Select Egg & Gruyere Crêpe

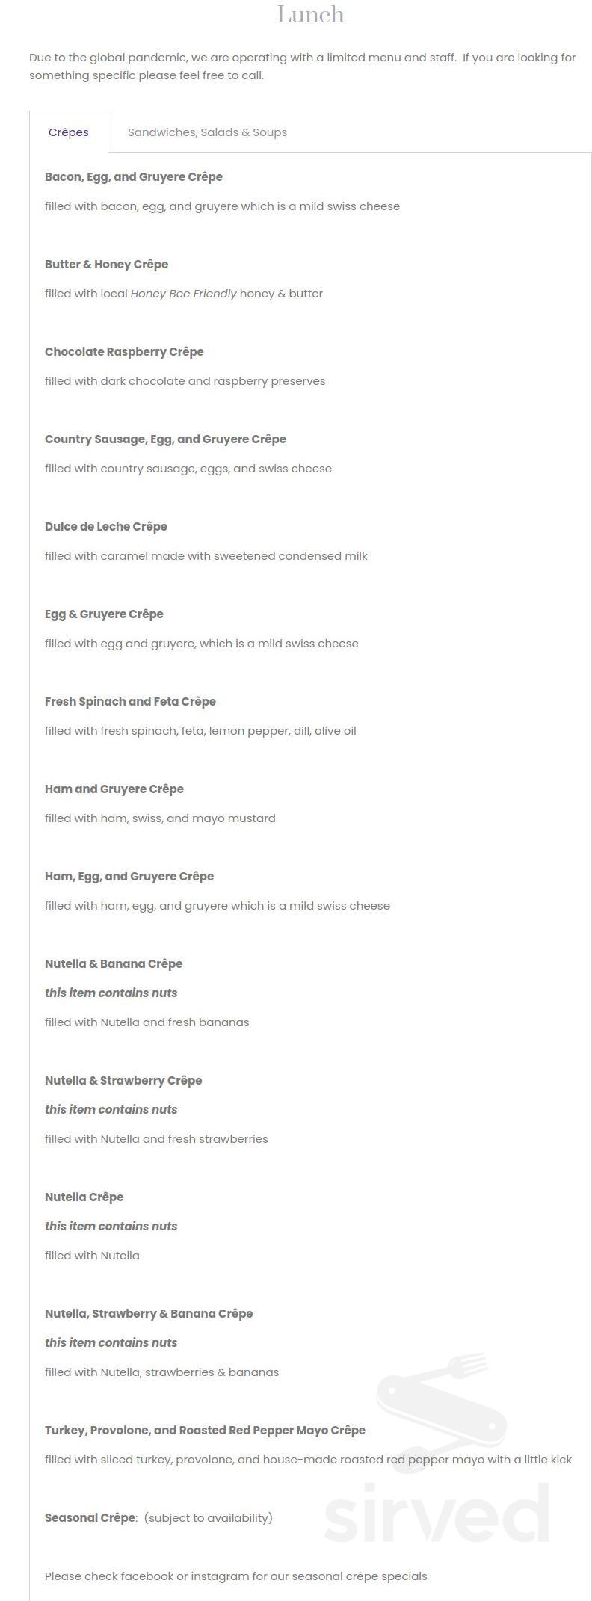pyautogui.click(x=104, y=614)
